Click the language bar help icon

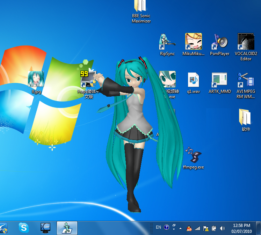pos(166,227)
